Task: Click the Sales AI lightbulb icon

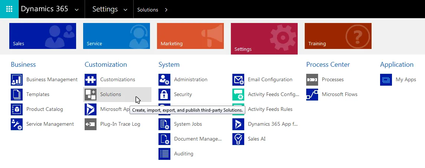Action: [x=238, y=139]
